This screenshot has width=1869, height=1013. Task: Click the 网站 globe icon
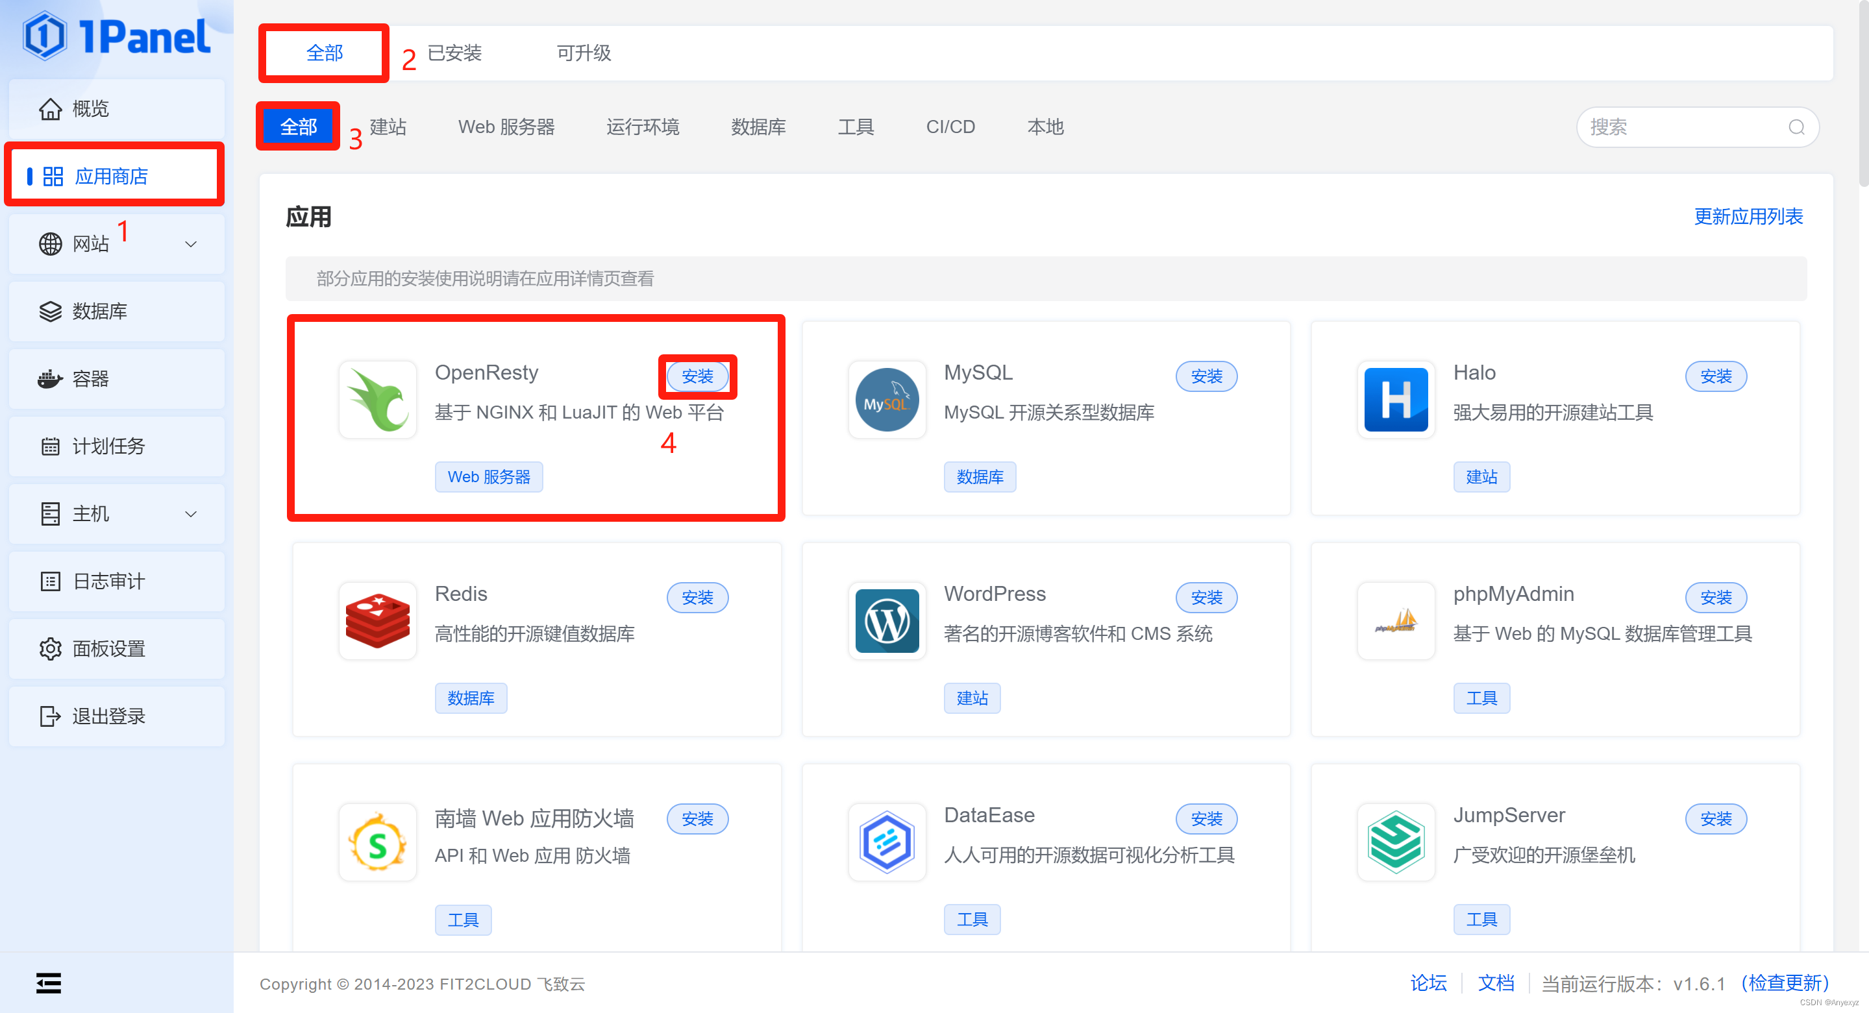tap(50, 243)
